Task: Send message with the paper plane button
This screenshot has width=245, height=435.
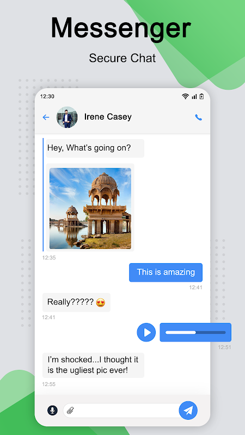Action: click(188, 410)
